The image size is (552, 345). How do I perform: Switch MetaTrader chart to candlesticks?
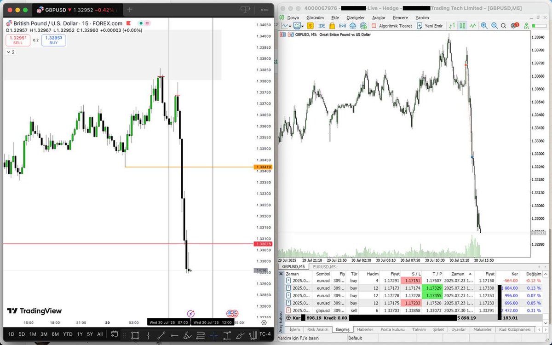(462, 26)
